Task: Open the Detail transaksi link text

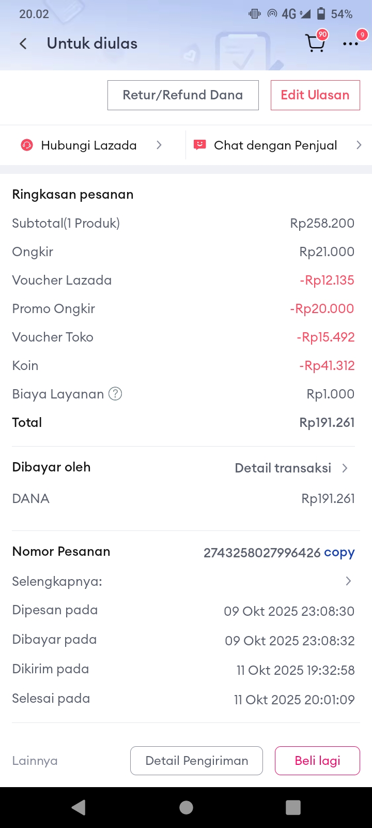Action: [x=283, y=468]
